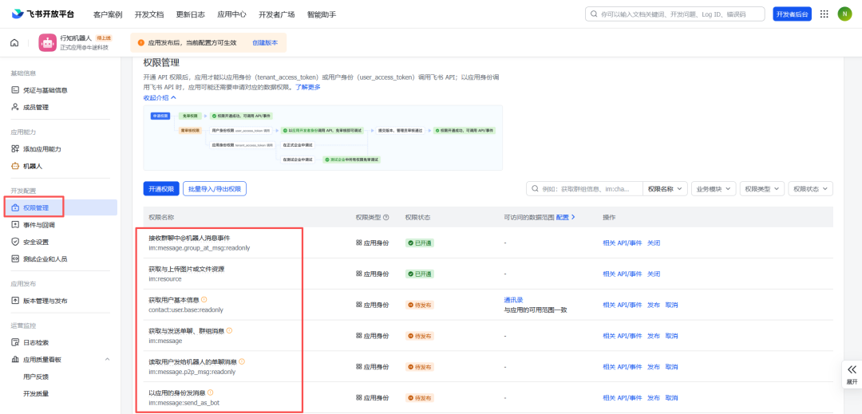Viewport: 862px width, 414px height.
Task: Open the 业务模块 filter dropdown
Action: (714, 188)
